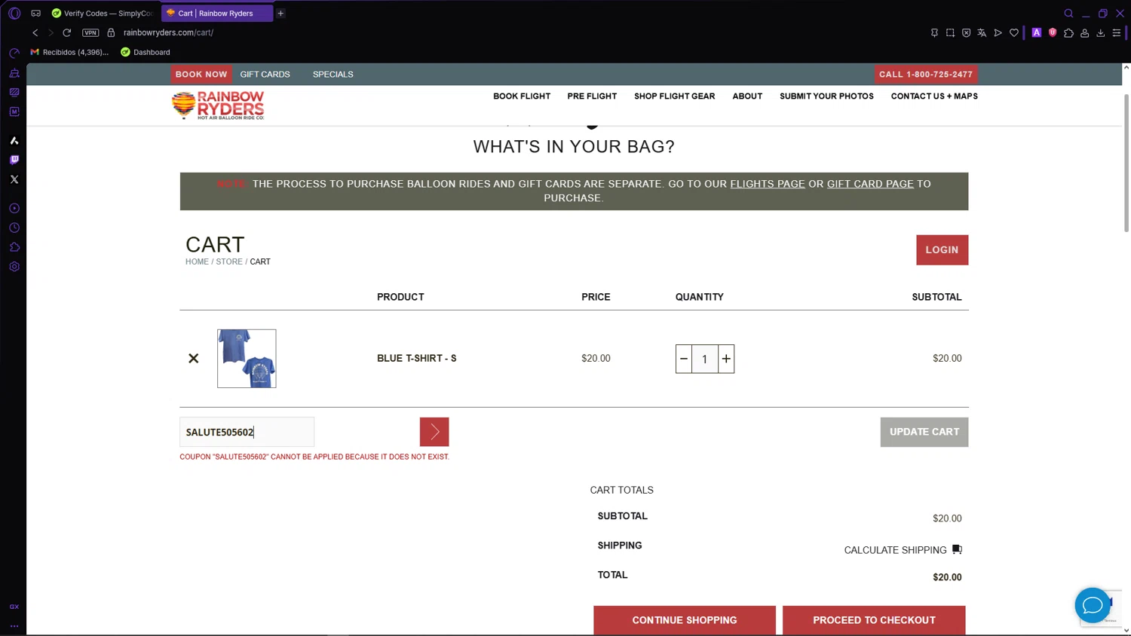Go to HOME breadcrumb
The image size is (1131, 636).
pos(197,262)
